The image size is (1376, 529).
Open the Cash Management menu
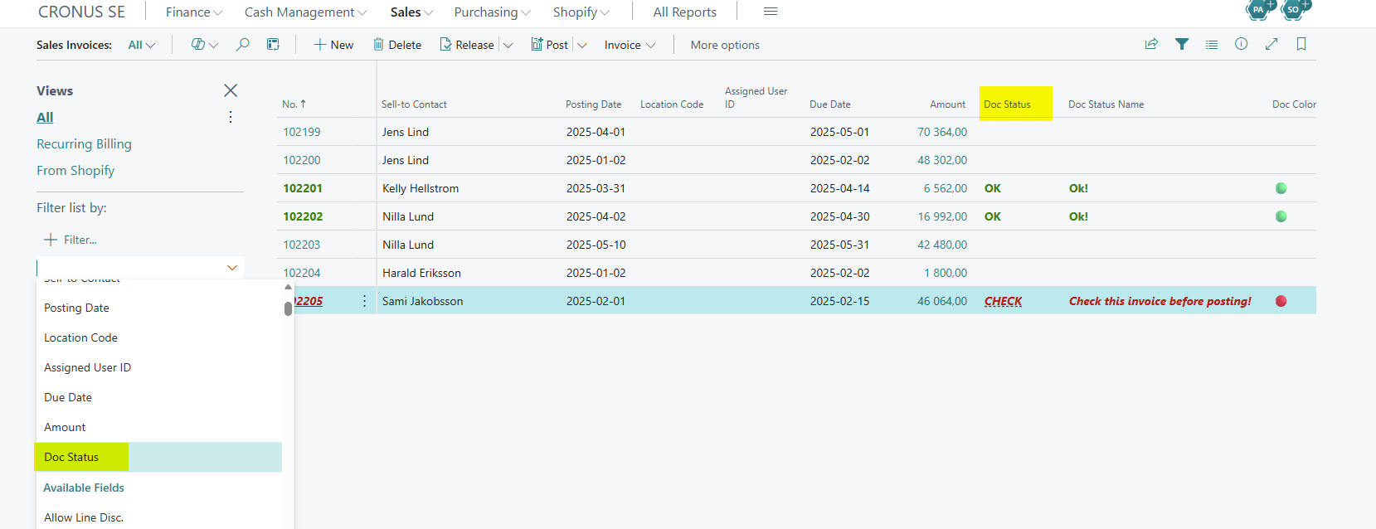(x=305, y=12)
